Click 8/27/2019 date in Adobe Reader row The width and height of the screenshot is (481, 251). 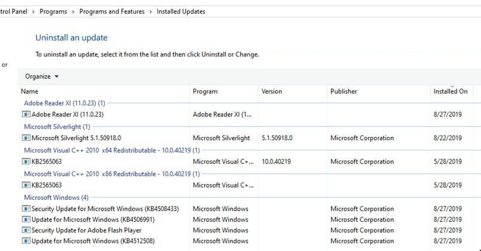448,114
